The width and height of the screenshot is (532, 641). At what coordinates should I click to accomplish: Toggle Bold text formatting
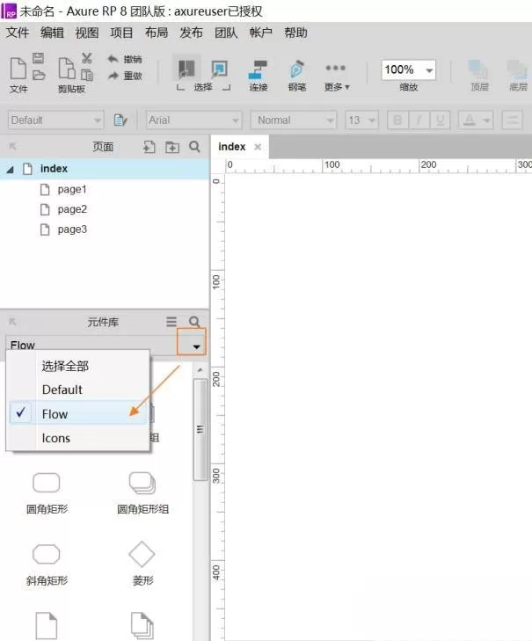[x=397, y=120]
